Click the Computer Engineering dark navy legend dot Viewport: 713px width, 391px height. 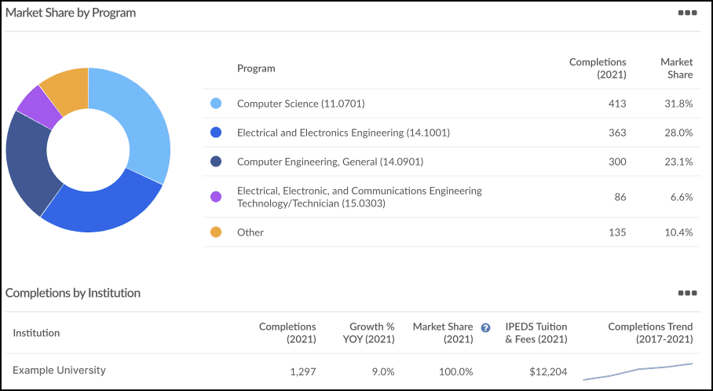coord(216,162)
